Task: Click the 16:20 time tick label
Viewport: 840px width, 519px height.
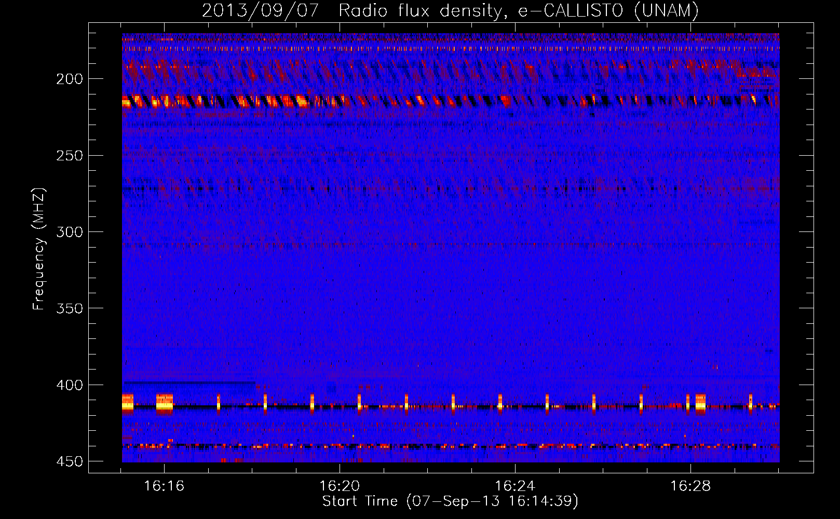Action: (x=340, y=486)
